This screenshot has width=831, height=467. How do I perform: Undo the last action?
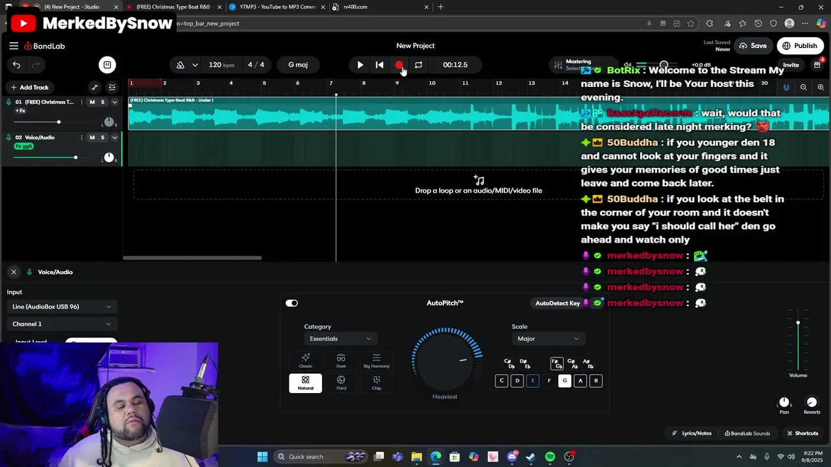pyautogui.click(x=16, y=65)
